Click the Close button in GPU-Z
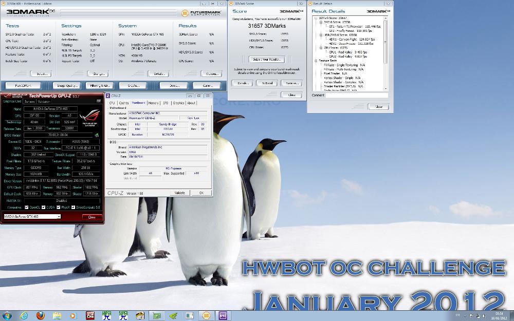The height and width of the screenshot is (321, 514). pos(92,217)
